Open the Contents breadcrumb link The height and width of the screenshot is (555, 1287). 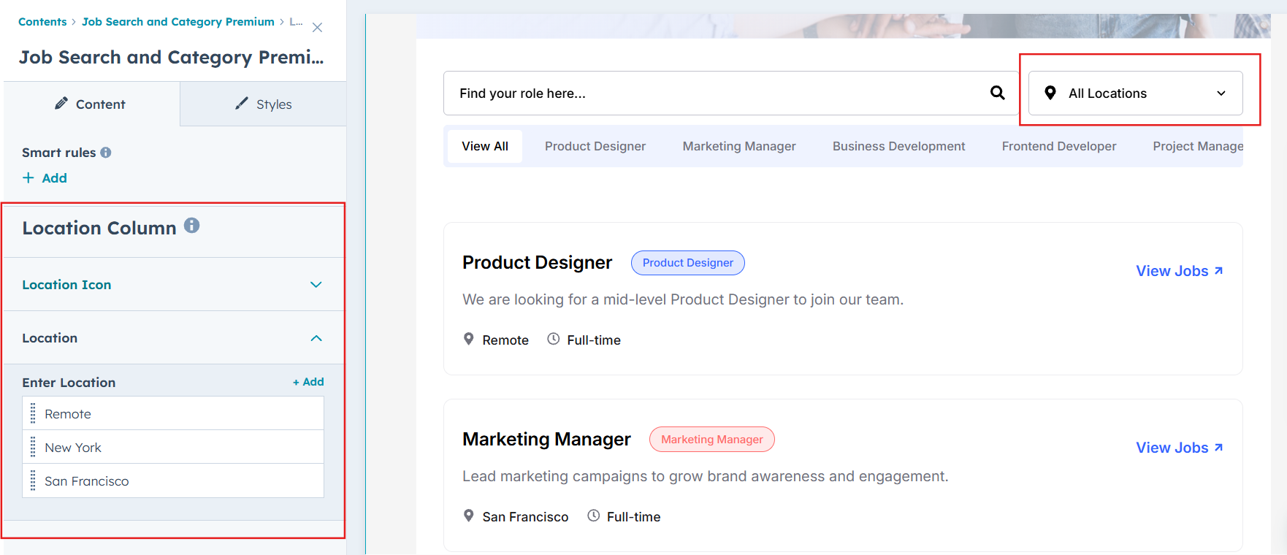tap(42, 22)
